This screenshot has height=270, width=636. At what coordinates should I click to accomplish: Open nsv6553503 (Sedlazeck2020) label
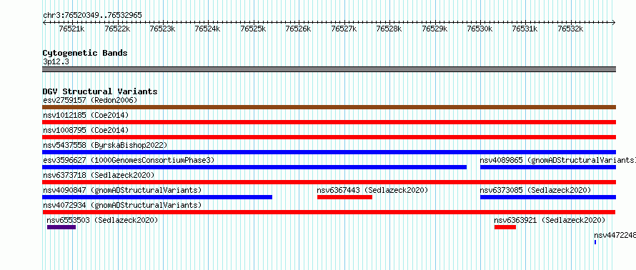point(102,220)
